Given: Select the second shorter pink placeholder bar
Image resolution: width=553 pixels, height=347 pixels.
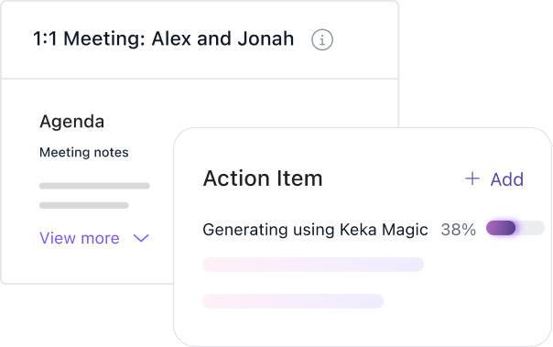Looking at the screenshot, I should (x=293, y=301).
